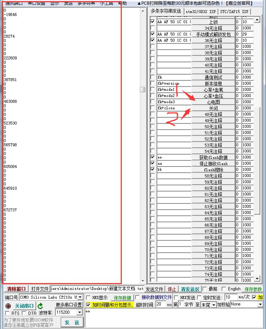Click the fk+version string input cell

tap(174, 84)
